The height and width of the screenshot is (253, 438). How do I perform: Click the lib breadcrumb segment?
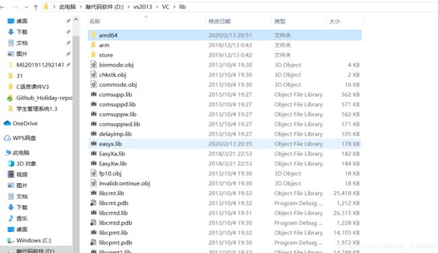click(x=183, y=7)
